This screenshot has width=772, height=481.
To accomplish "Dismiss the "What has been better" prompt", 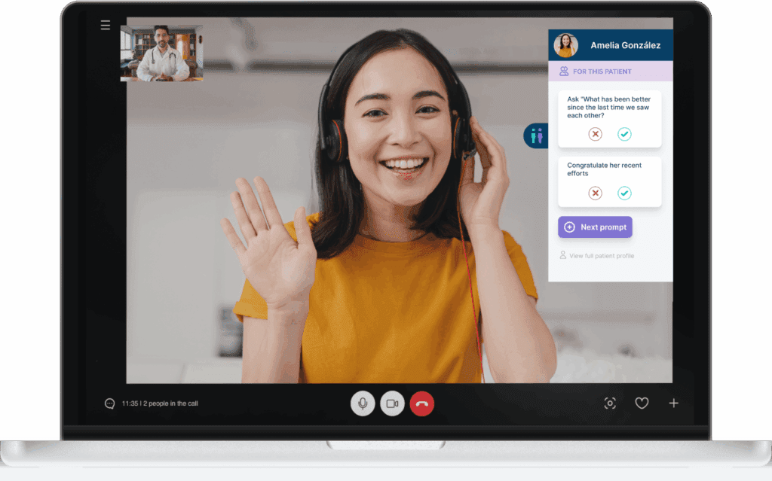I will tap(595, 134).
